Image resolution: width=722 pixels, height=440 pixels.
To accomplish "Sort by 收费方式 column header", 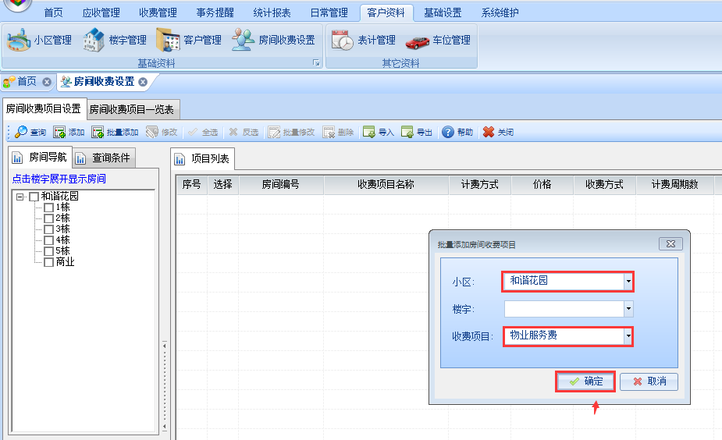I will pyautogui.click(x=605, y=185).
